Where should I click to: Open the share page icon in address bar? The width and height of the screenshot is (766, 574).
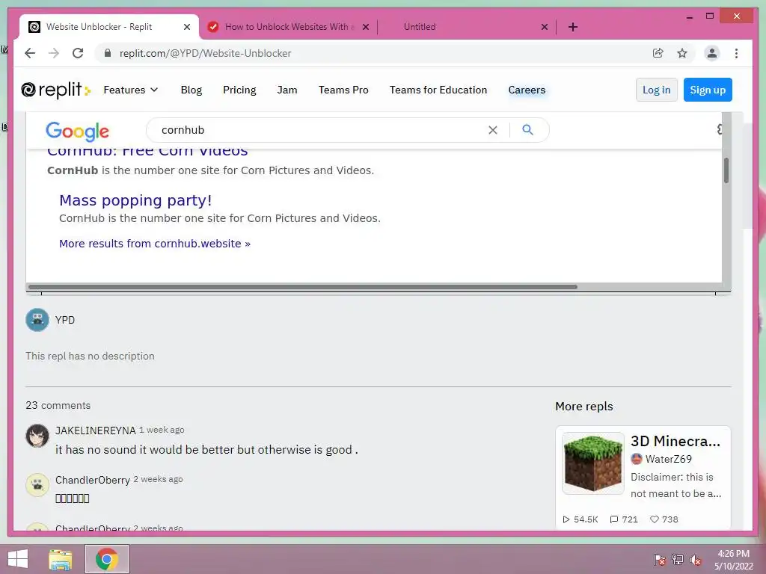click(658, 53)
